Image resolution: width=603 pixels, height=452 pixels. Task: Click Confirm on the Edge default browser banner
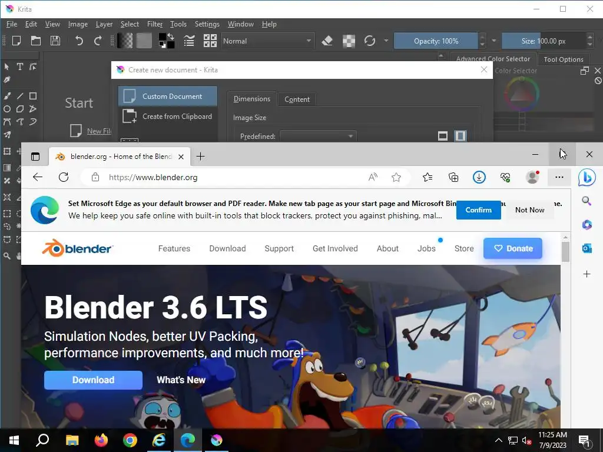[478, 210]
